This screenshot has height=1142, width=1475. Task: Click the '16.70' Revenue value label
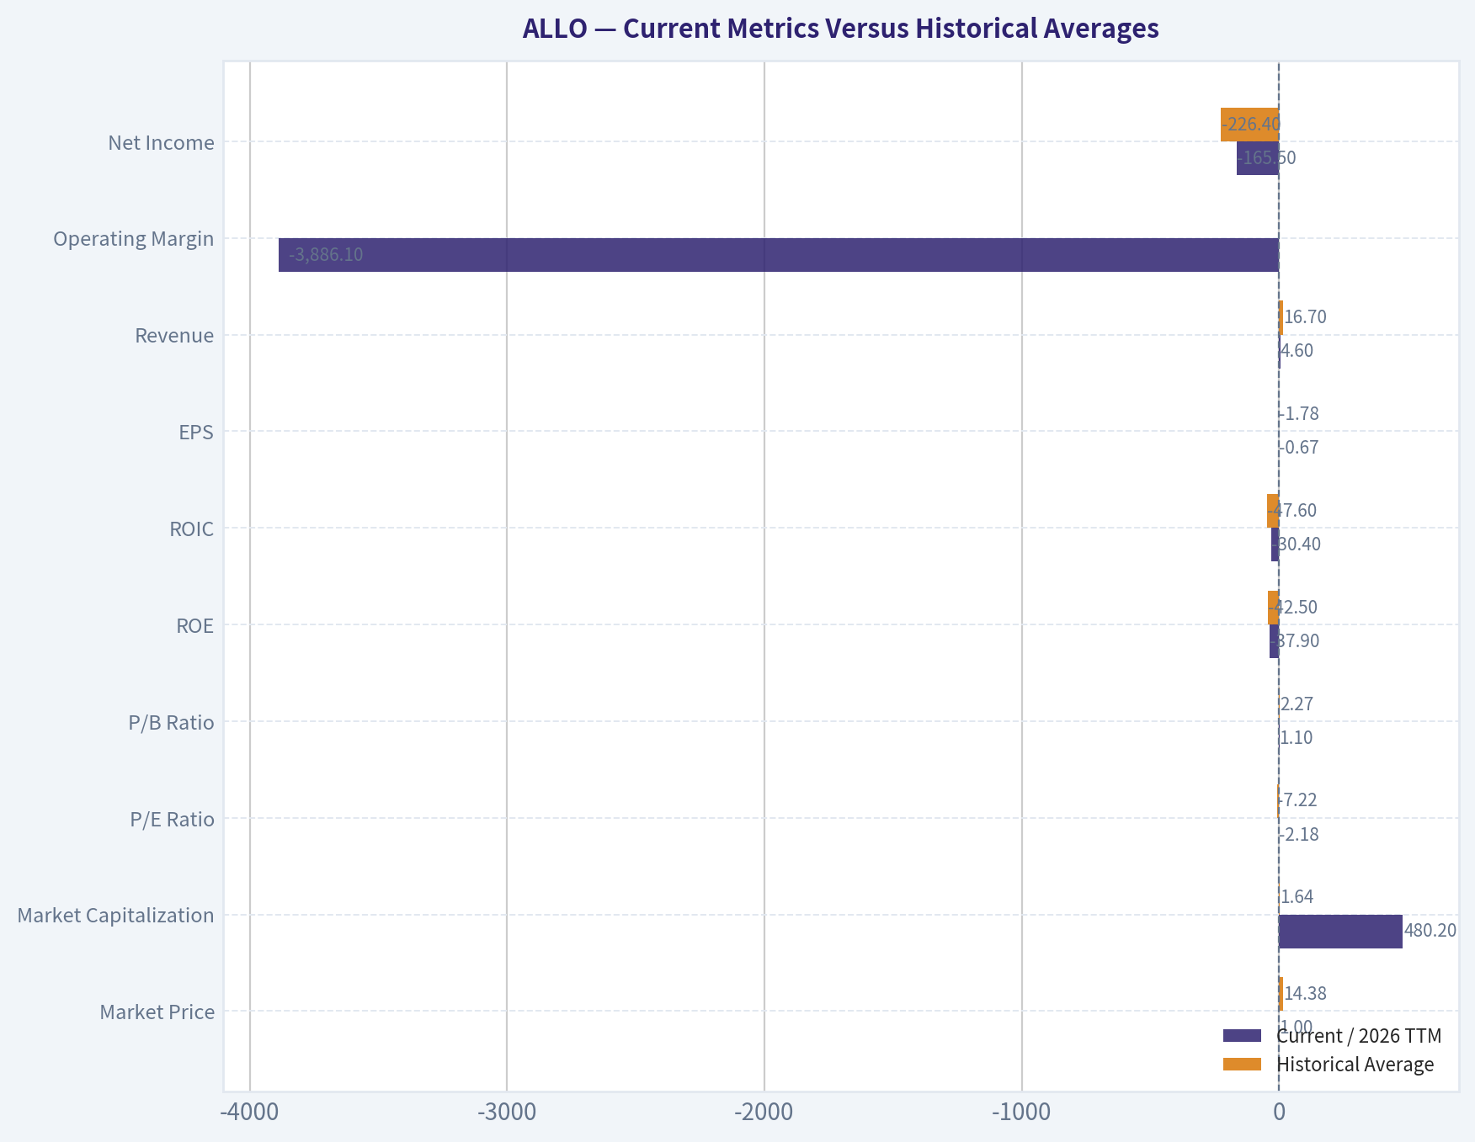point(1305,317)
